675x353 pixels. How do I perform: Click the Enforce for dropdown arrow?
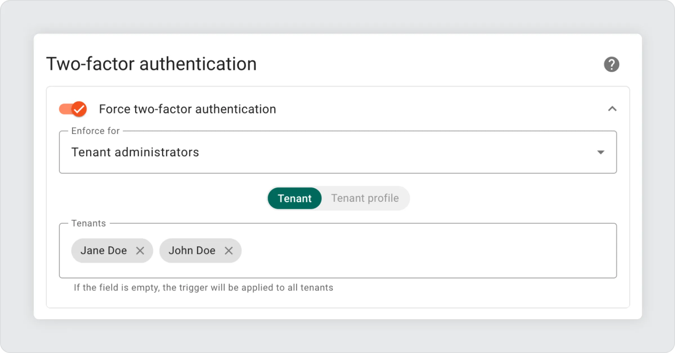600,152
